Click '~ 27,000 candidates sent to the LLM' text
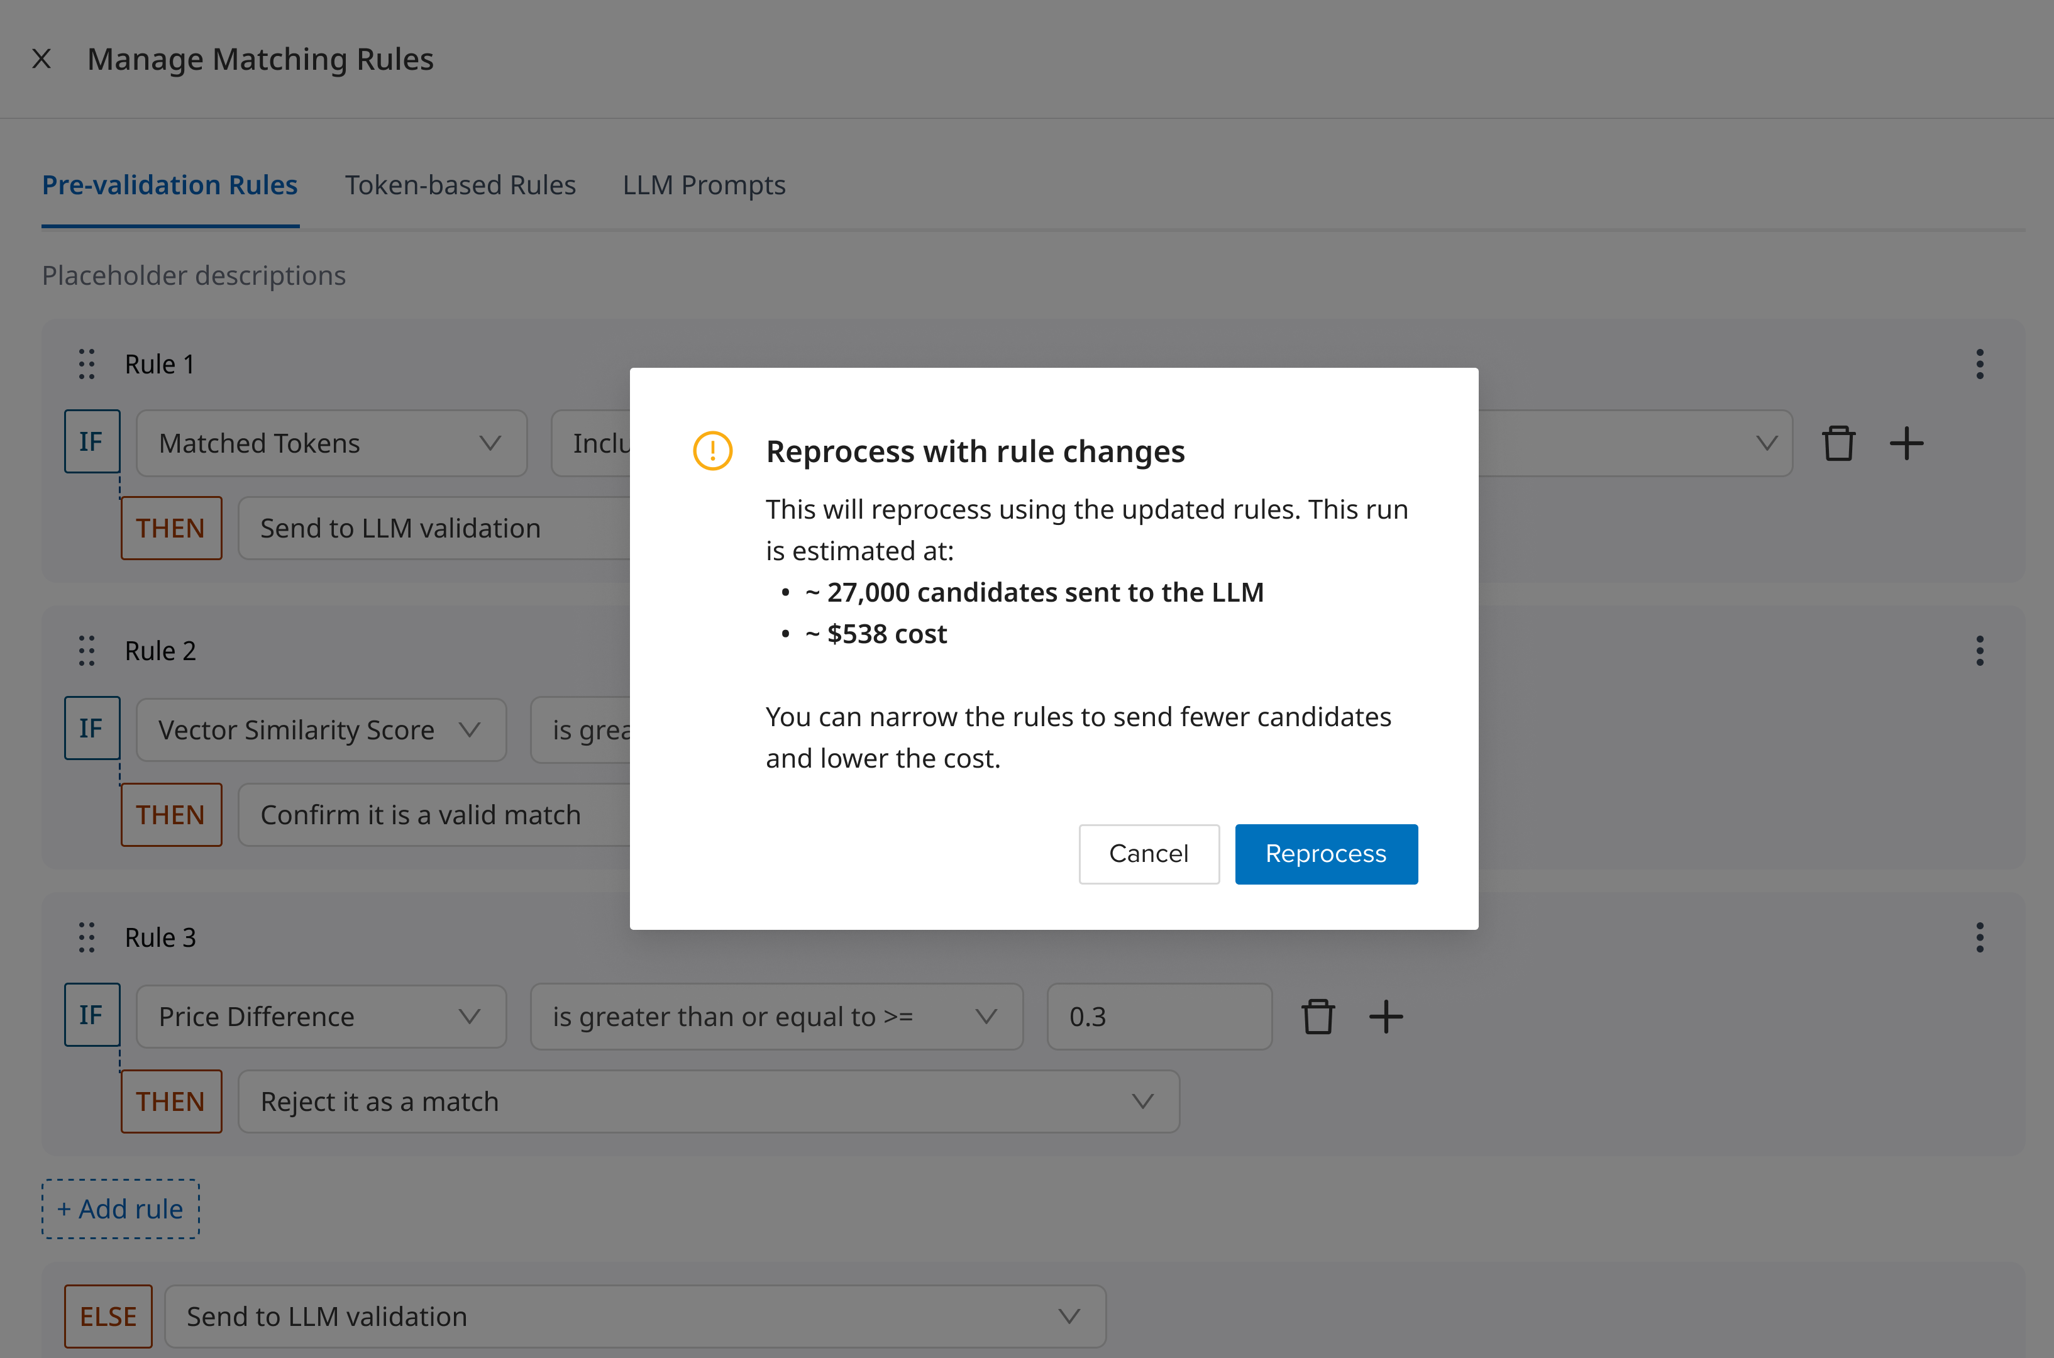 (x=1035, y=592)
